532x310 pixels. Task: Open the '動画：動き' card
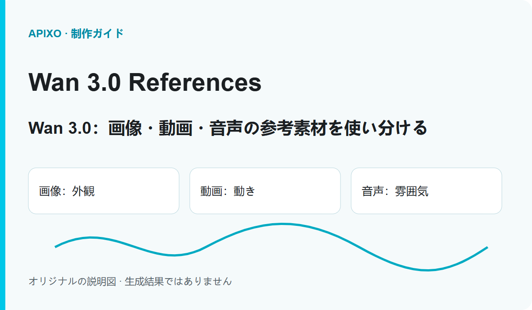click(265, 191)
